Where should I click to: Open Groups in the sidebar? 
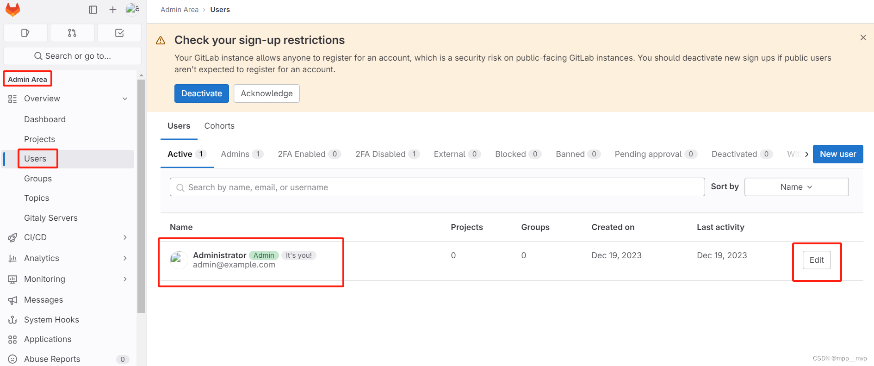pyautogui.click(x=38, y=179)
